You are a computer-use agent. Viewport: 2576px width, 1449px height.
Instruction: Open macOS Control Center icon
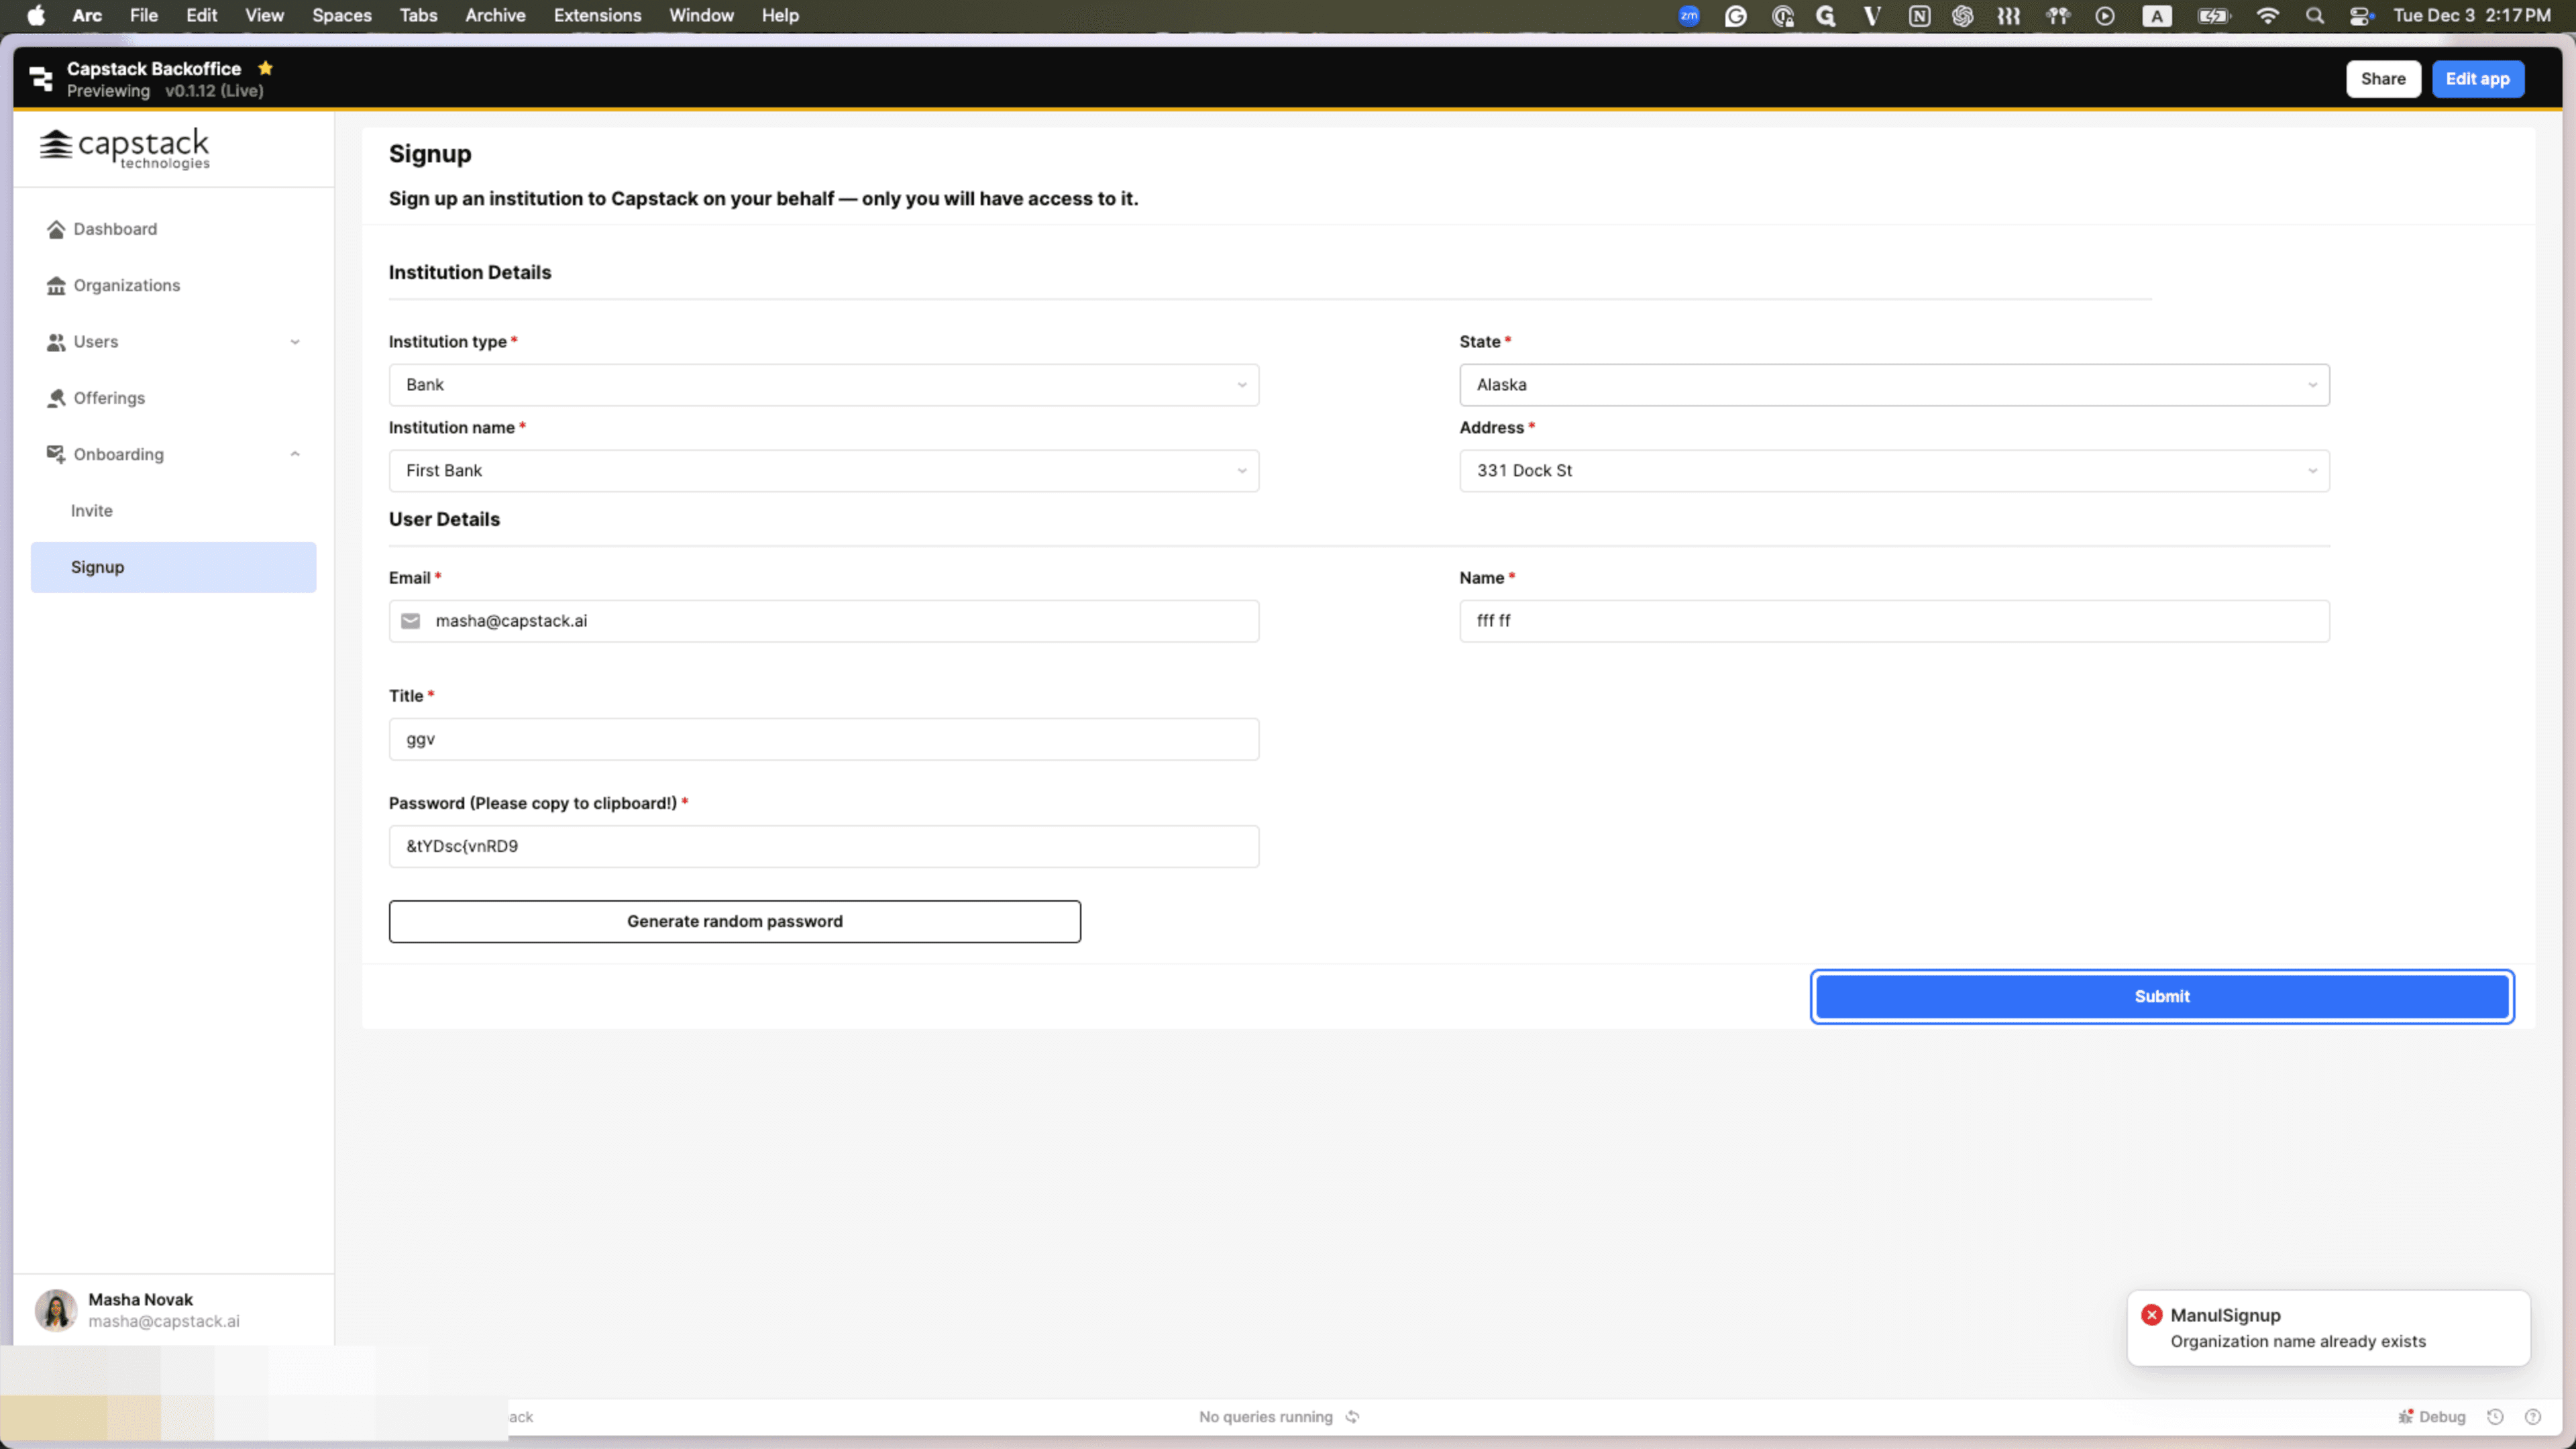coord(2361,15)
